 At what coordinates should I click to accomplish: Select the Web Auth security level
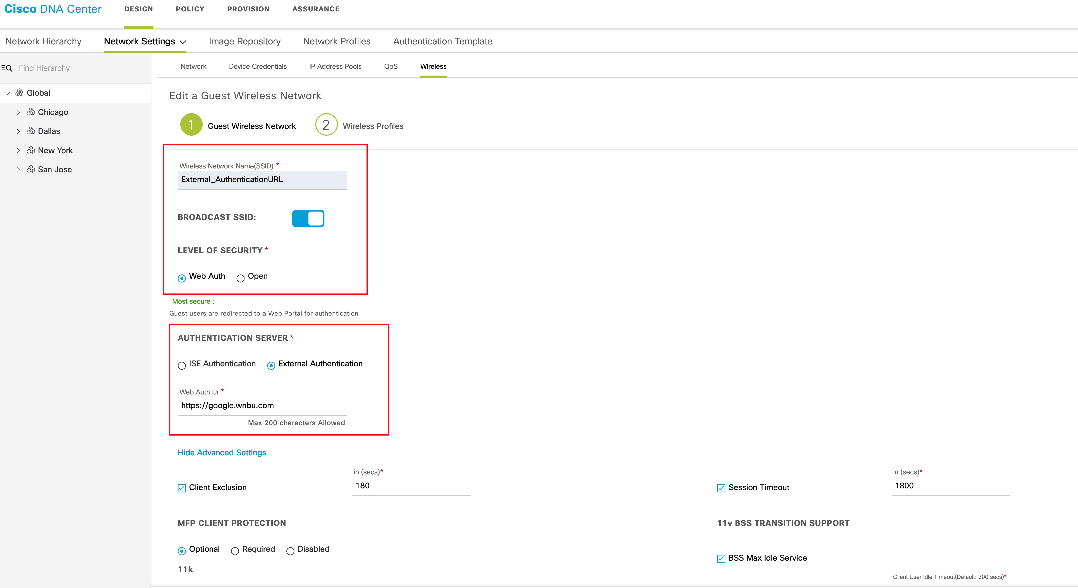pyautogui.click(x=182, y=278)
